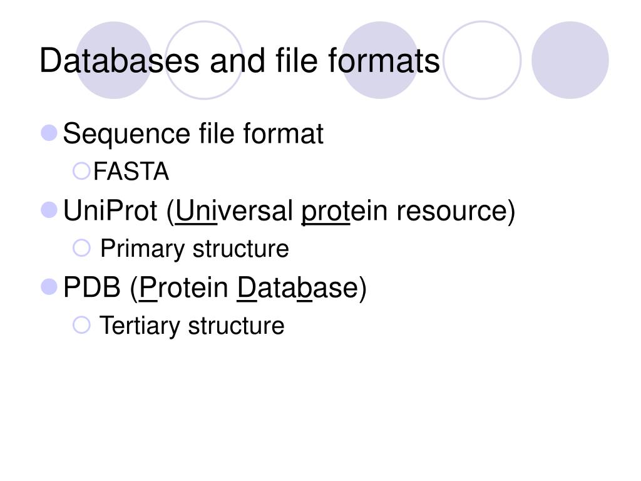641x481 pixels.
Task: Click the slide title 'Databases and file formats'
Action: (x=240, y=61)
